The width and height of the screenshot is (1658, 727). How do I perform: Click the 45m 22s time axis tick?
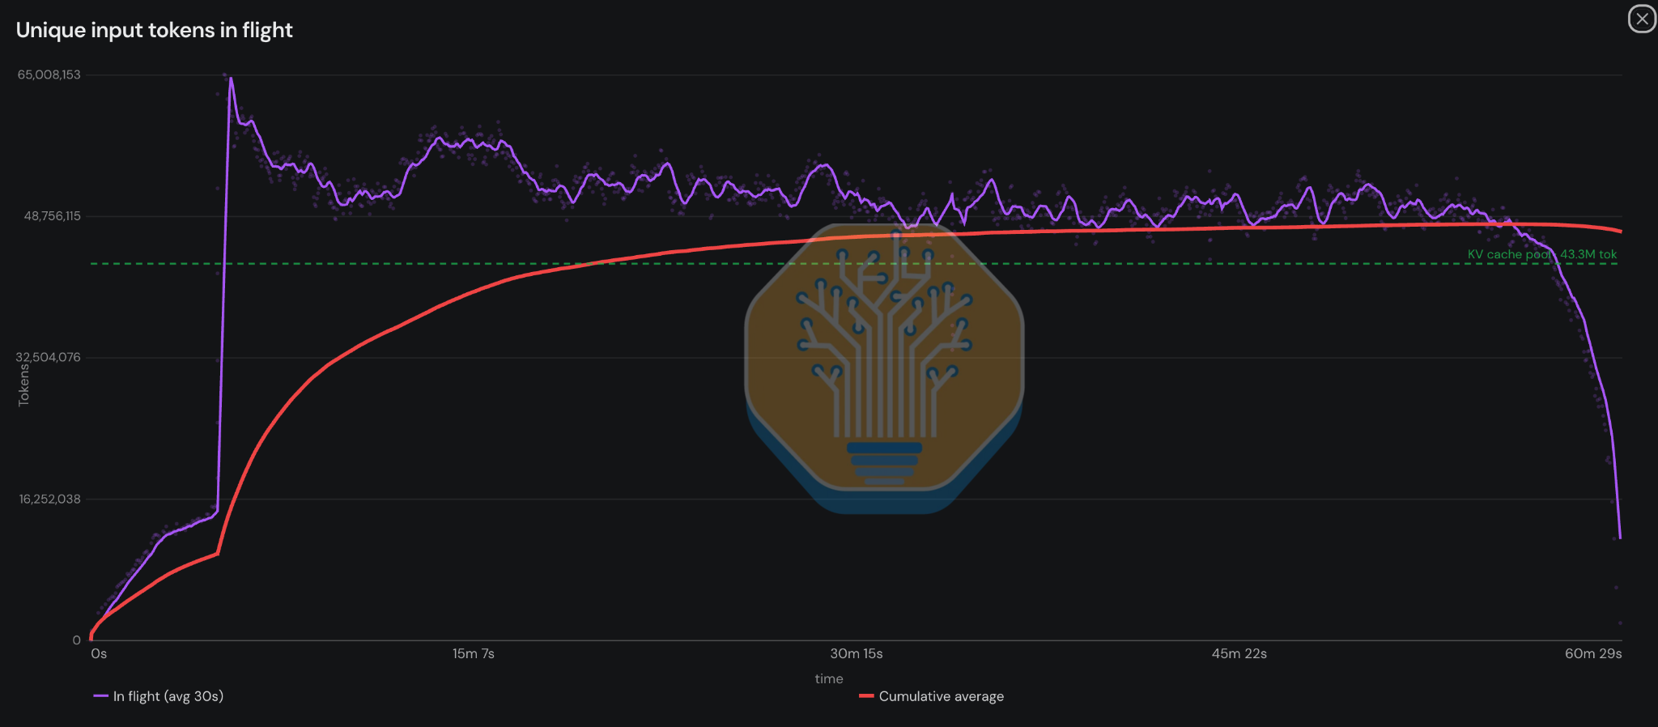click(1239, 653)
